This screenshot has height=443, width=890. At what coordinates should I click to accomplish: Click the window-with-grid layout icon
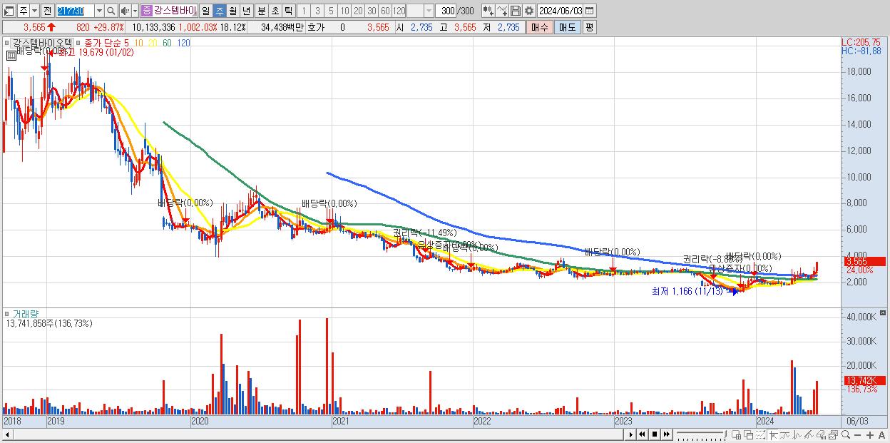(x=737, y=435)
